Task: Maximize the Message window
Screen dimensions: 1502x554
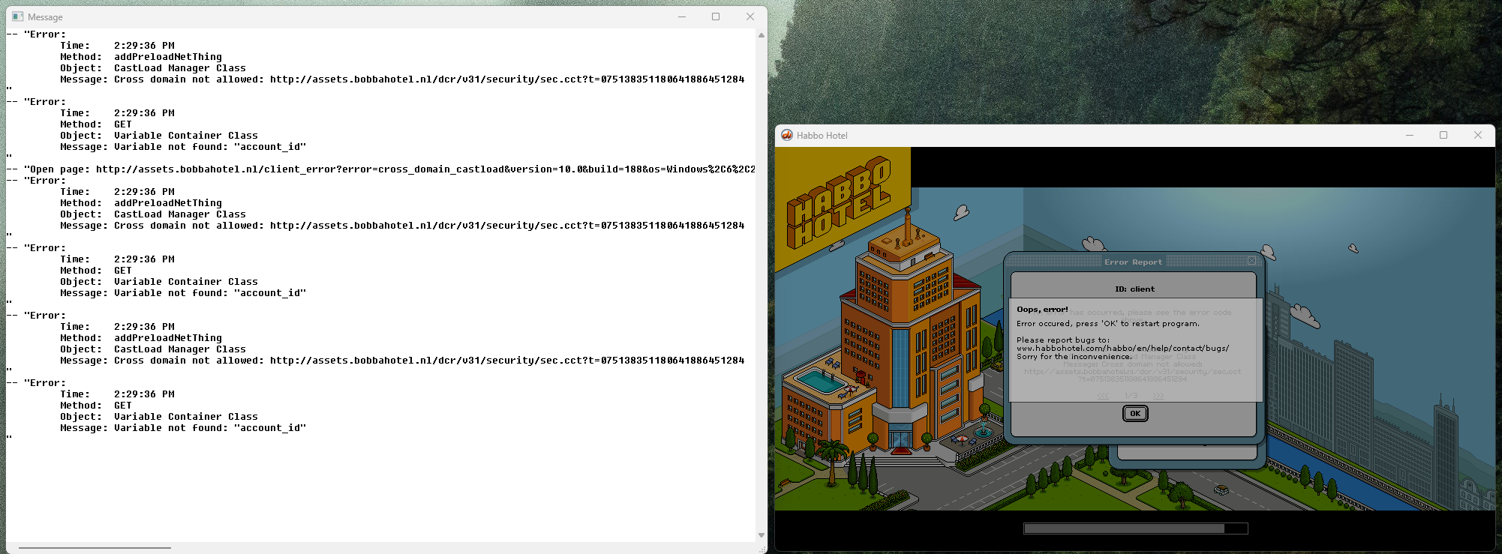Action: coord(716,16)
